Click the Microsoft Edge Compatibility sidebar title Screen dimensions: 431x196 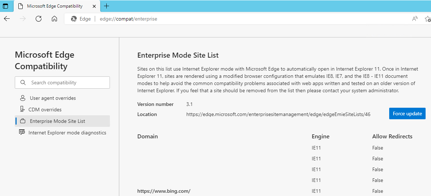[x=45, y=61]
